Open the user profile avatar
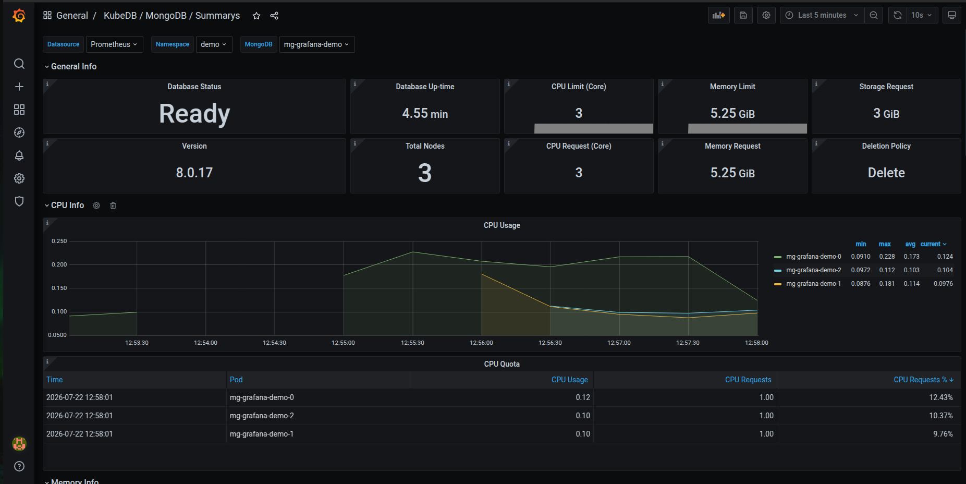Screen dimensions: 966x484 [x=19, y=444]
